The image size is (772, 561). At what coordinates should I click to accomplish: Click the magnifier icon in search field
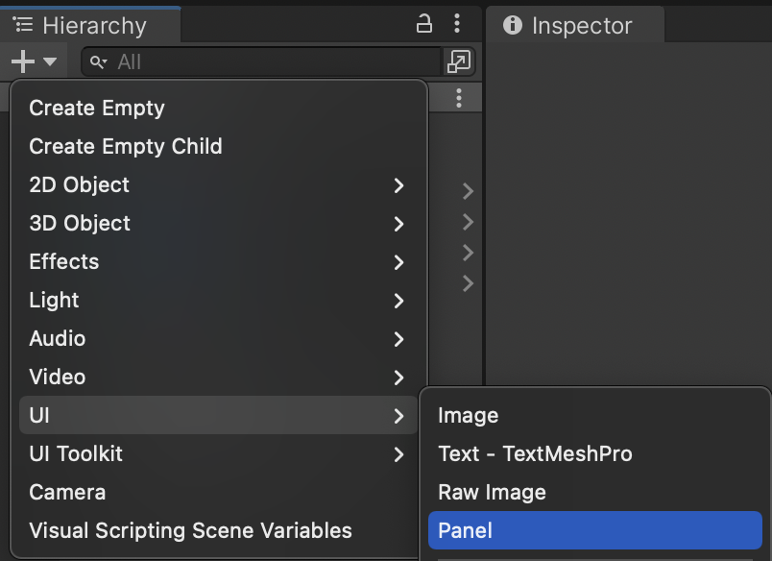point(98,62)
